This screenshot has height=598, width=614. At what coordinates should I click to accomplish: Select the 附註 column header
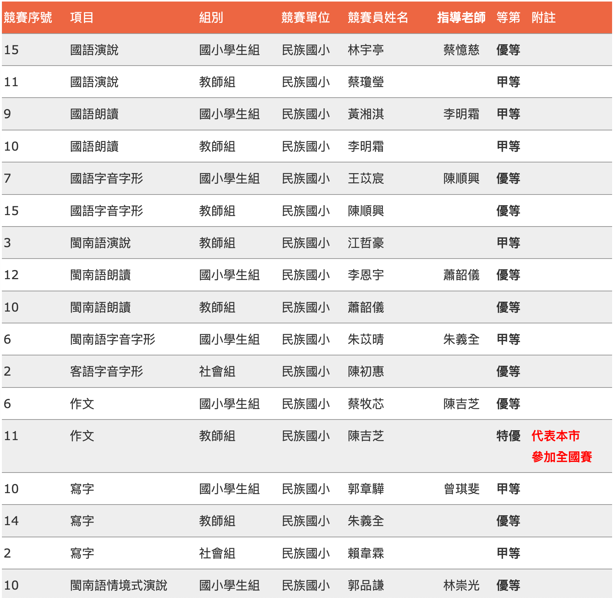543,18
